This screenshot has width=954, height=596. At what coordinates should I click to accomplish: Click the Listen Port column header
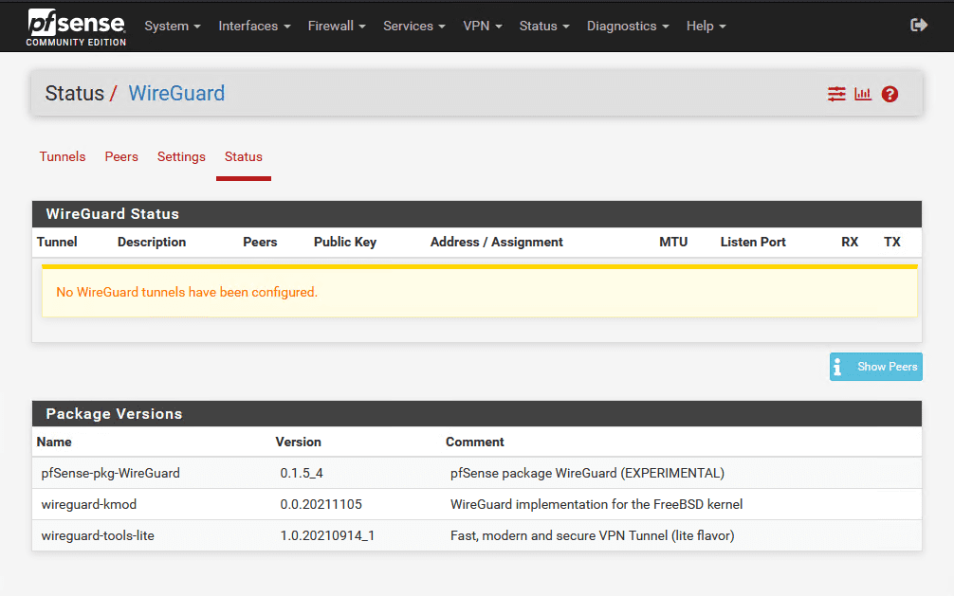coord(753,242)
